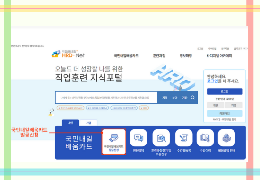Open the 진단상담 HELP chat icon
This screenshot has height=180, width=260.
(x=139, y=138)
